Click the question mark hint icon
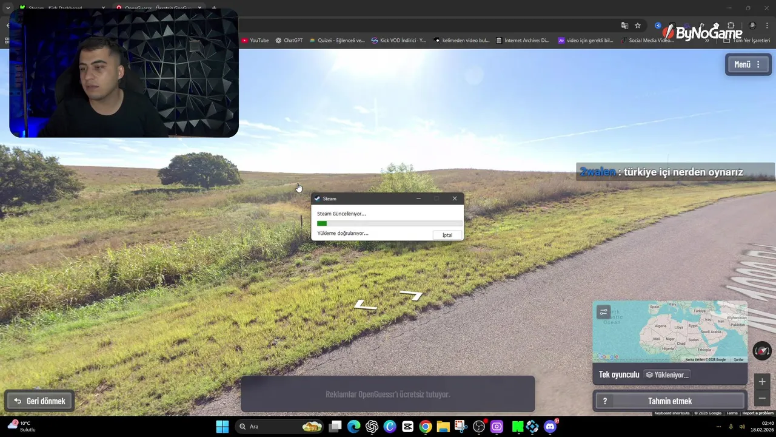The image size is (776, 437). pos(604,401)
